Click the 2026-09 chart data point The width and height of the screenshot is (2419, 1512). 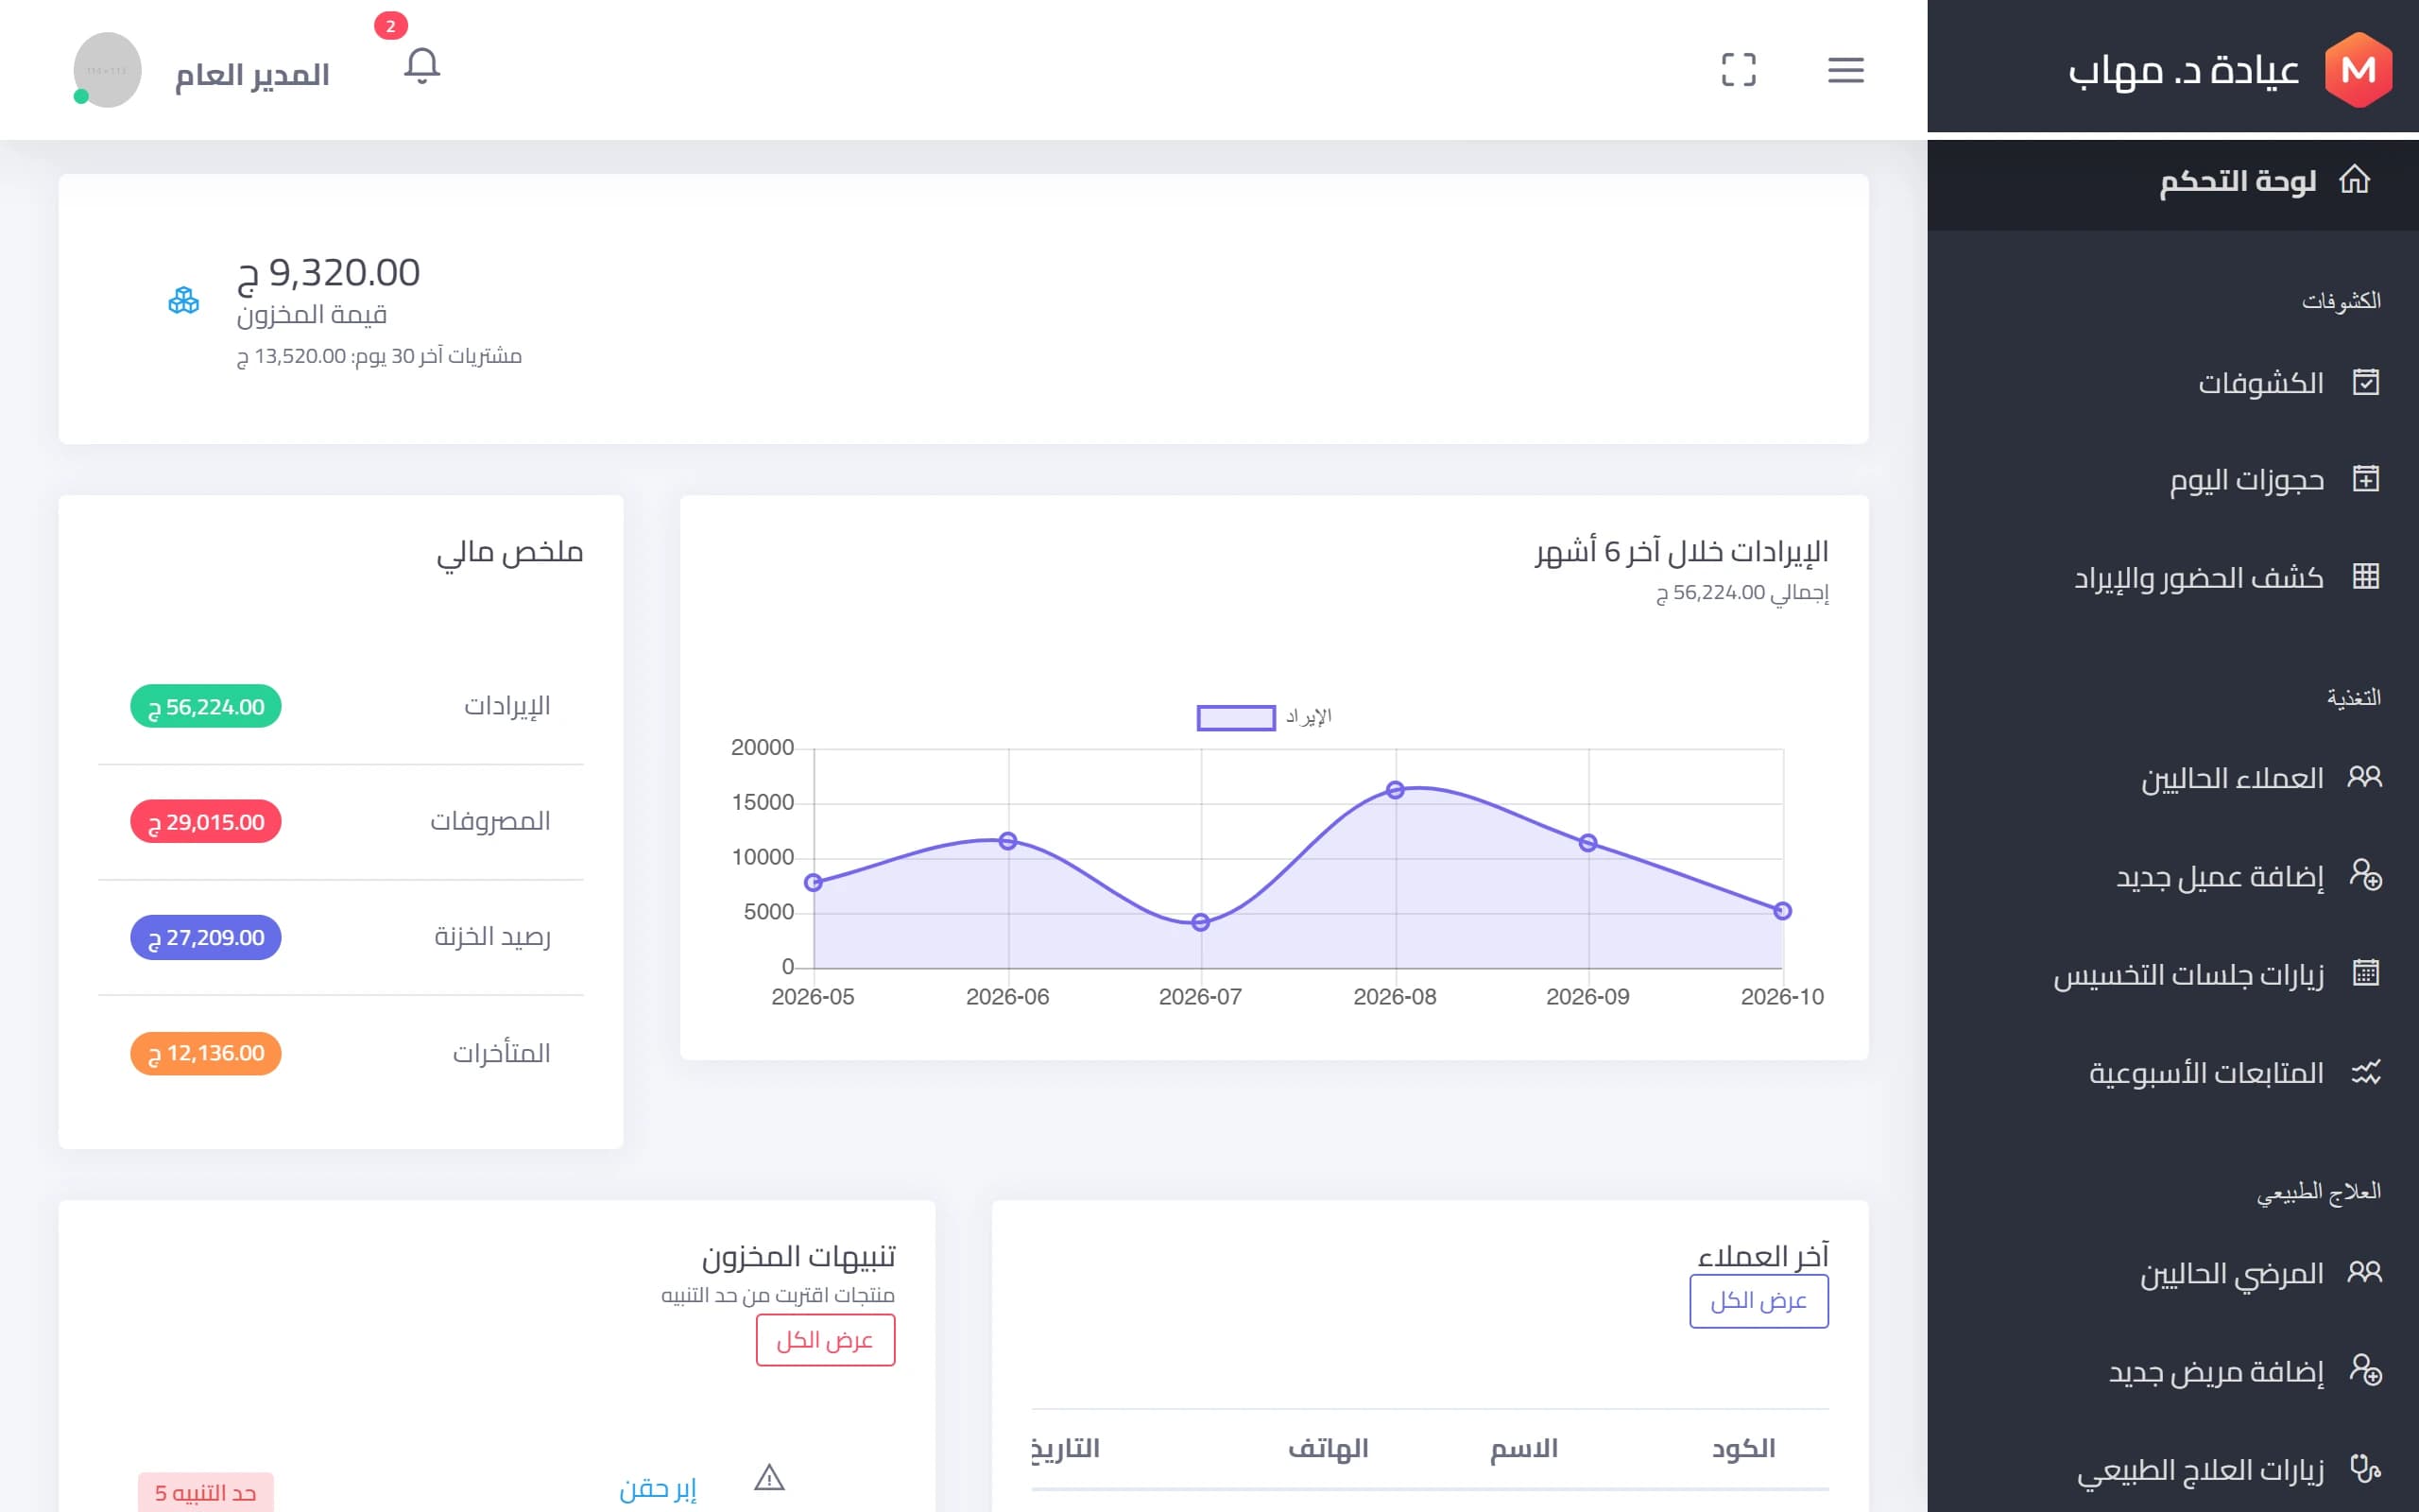1588,843
